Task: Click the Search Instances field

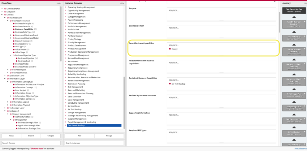Action: coord(94,143)
